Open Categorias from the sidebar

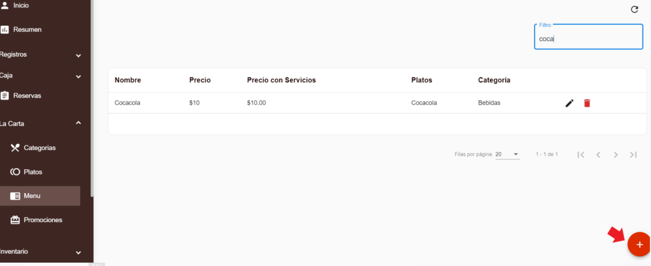tap(39, 148)
